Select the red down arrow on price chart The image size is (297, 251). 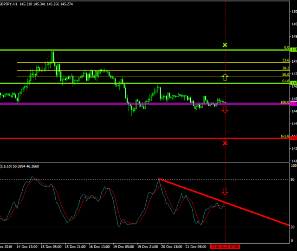(225, 110)
